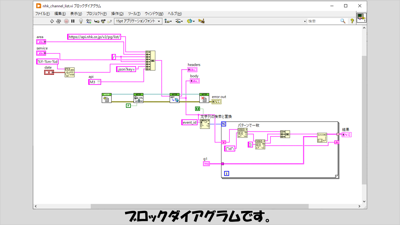Open the 編集(E) menu
The height and width of the screenshot is (225, 400).
coord(60,14)
